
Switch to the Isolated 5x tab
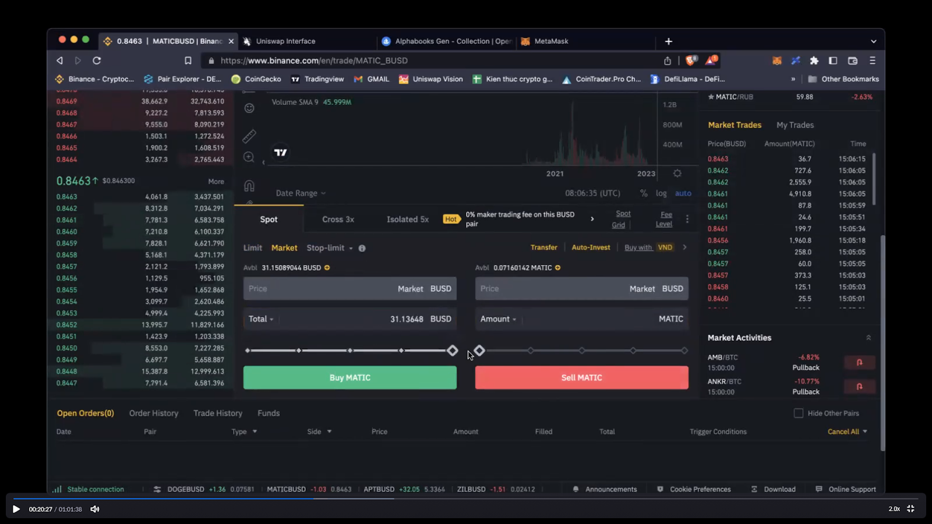408,219
